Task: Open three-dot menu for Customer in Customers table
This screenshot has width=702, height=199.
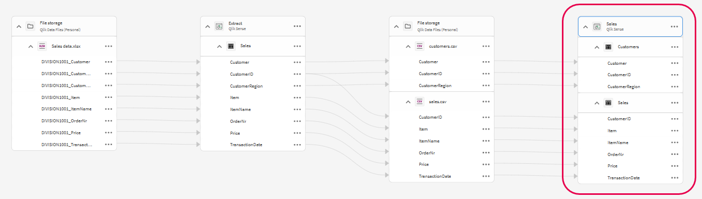Action: coord(675,63)
